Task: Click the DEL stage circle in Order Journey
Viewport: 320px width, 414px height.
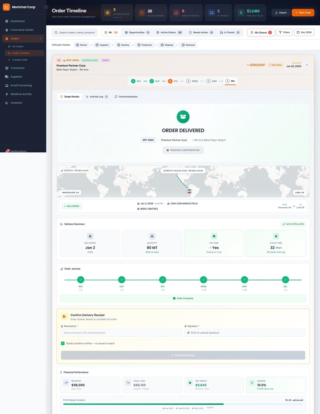Action: pyautogui.click(x=285, y=279)
